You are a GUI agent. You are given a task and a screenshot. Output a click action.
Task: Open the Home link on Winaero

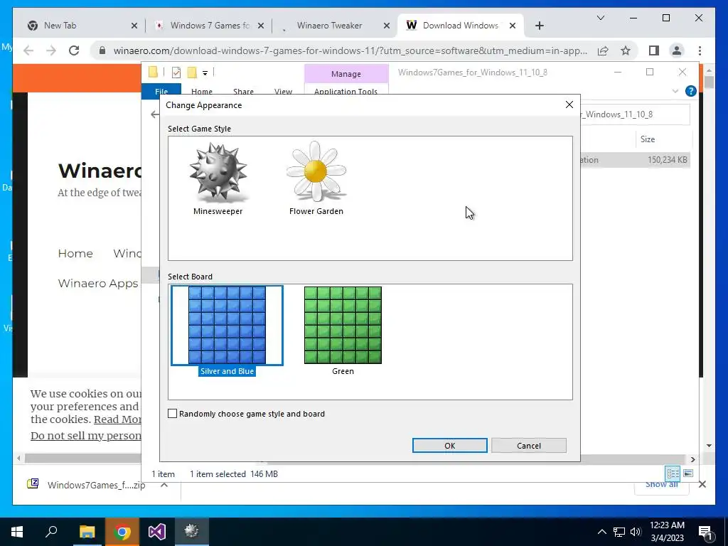(75, 254)
